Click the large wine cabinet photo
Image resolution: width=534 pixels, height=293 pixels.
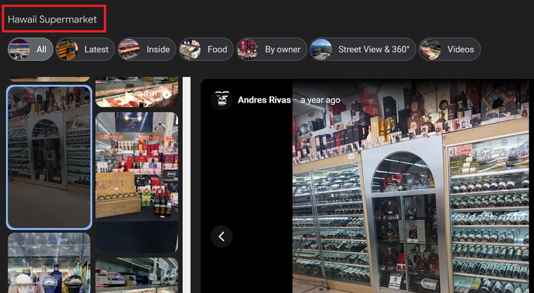coord(411,186)
